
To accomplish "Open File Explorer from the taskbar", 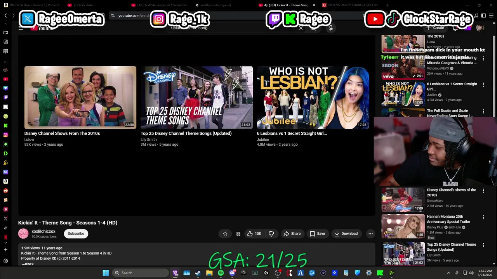I will coord(209,273).
